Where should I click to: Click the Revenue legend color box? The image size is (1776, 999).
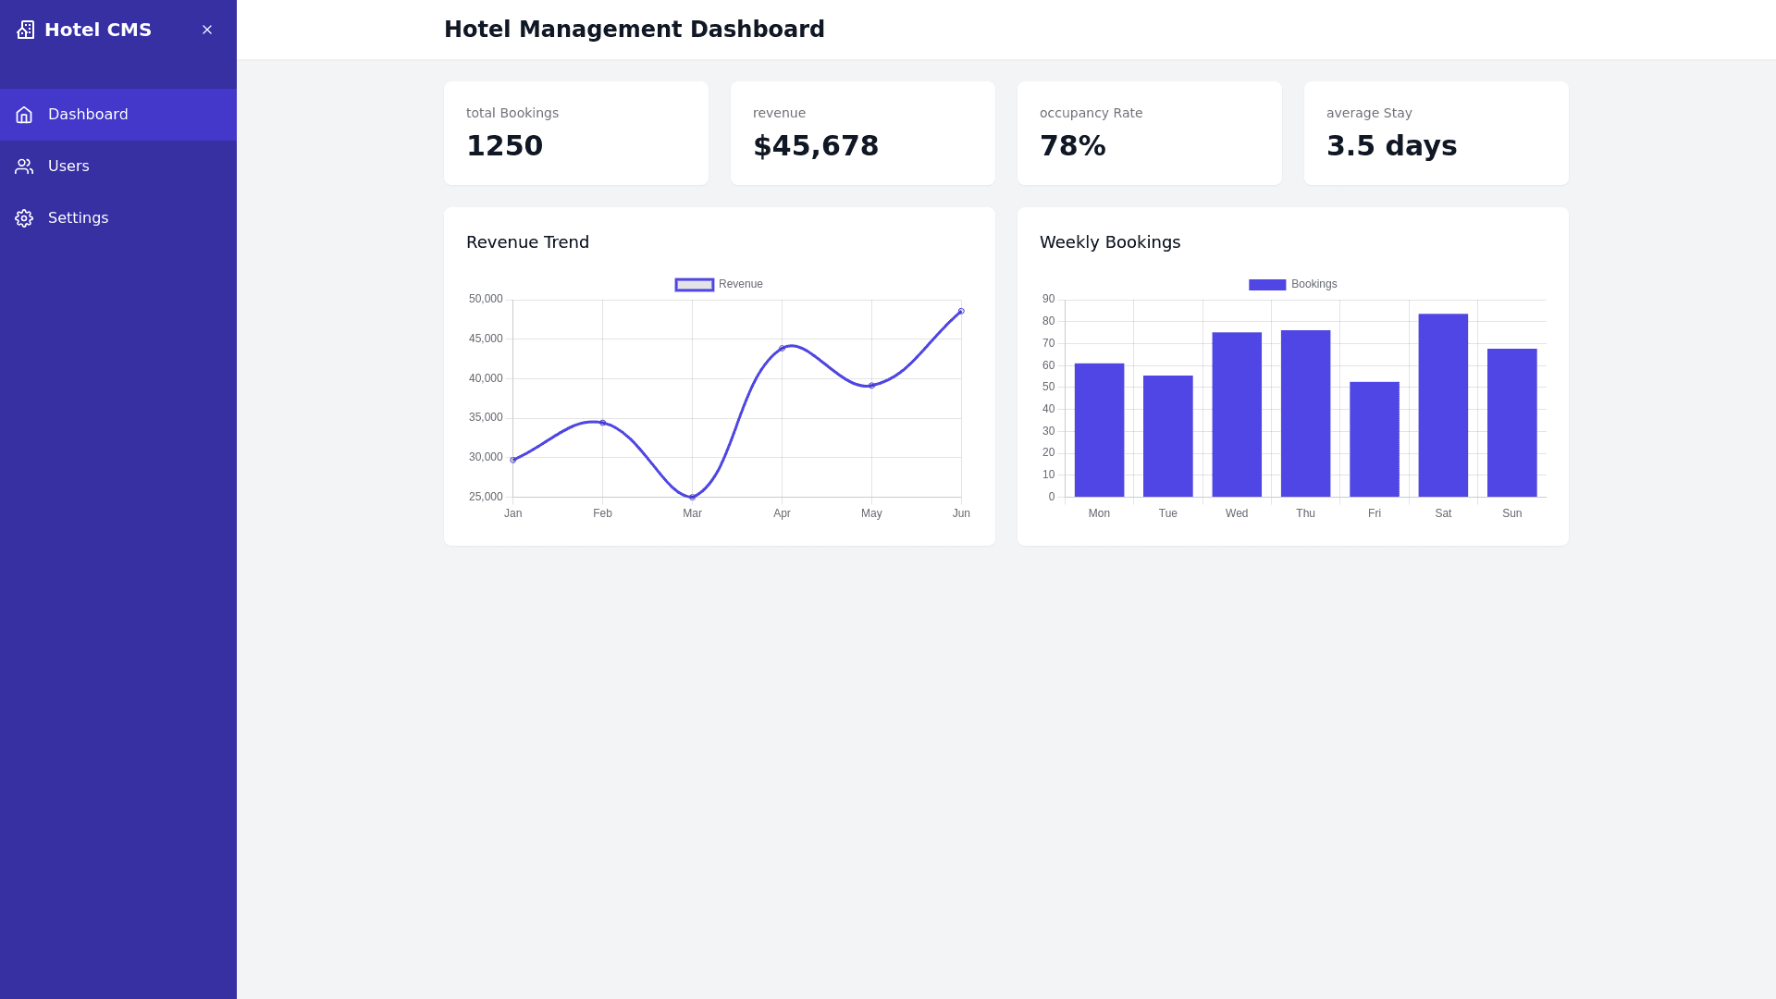(695, 285)
